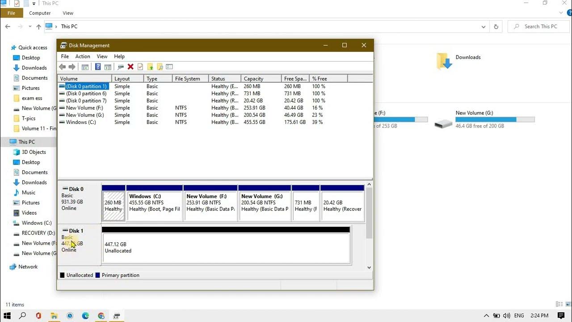Open the Windows Start button
Screen dimensions: 572x322
pos(7,316)
